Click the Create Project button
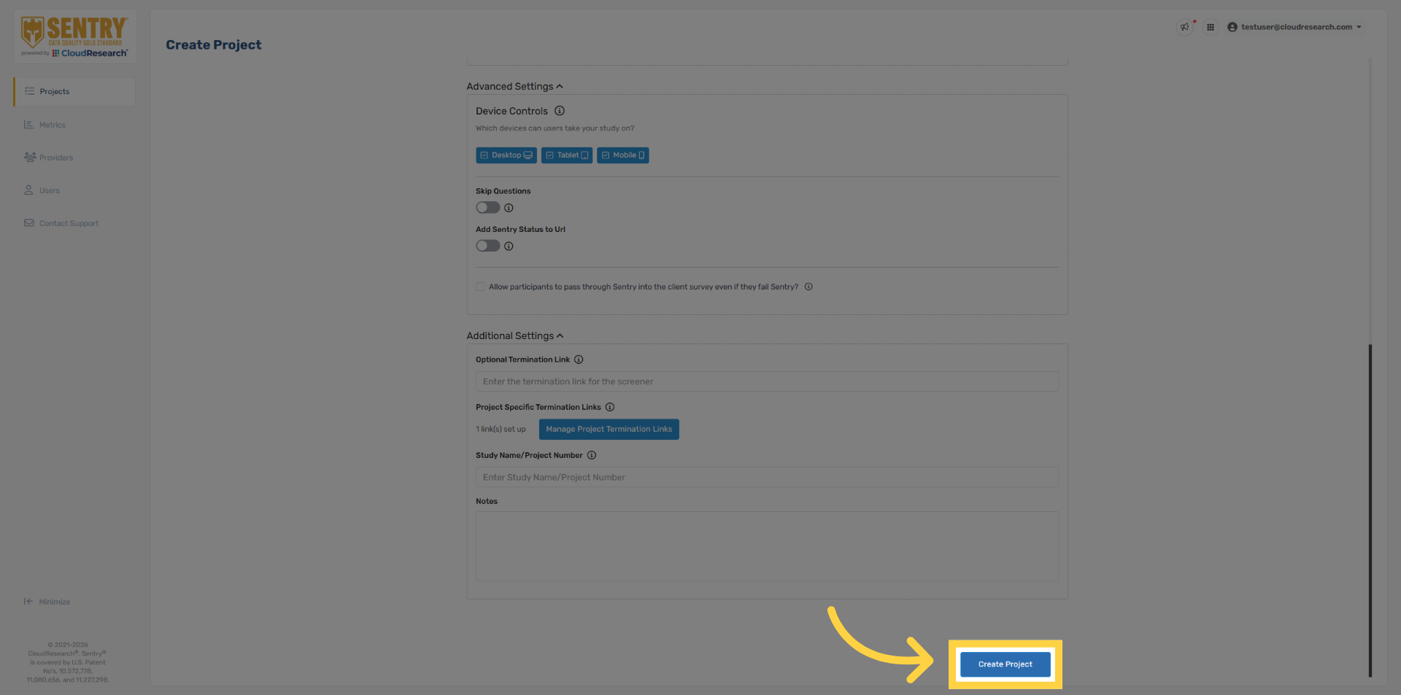The height and width of the screenshot is (695, 1401). click(x=1004, y=664)
